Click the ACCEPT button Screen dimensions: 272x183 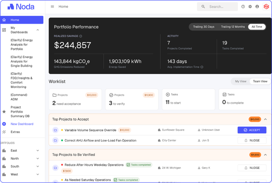252,130
